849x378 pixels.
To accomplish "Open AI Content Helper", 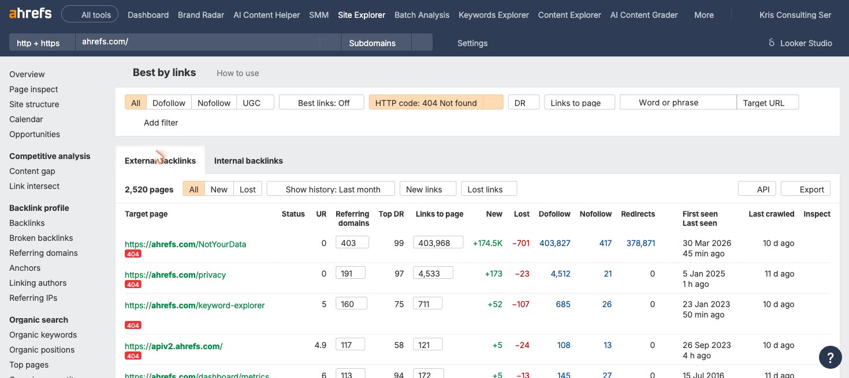I will (267, 15).
